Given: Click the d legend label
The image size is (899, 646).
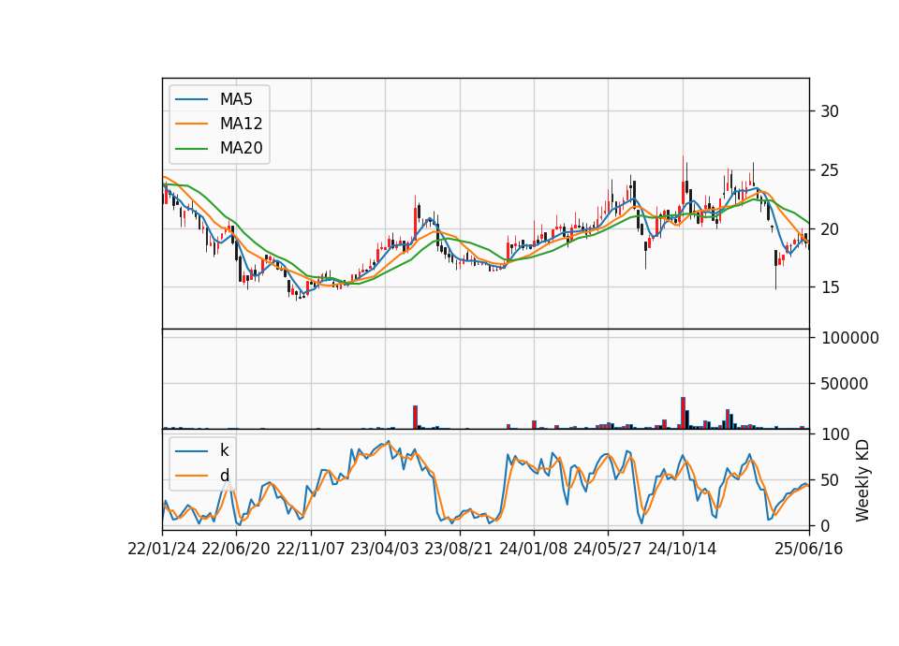Looking at the screenshot, I should [224, 476].
